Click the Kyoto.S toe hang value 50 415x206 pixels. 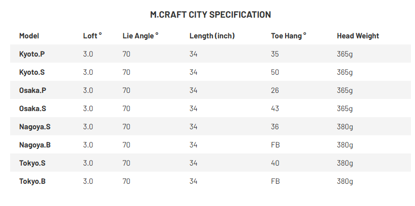275,72
